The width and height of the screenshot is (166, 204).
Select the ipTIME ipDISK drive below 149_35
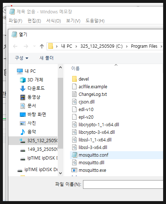click(x=43, y=158)
